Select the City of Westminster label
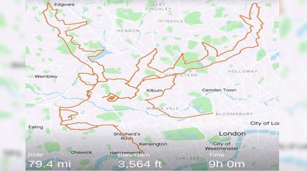This screenshot has width=307, height=171. (222, 146)
